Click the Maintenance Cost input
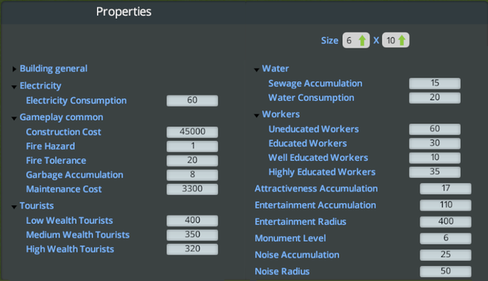The height and width of the screenshot is (281, 488). pyautogui.click(x=192, y=189)
